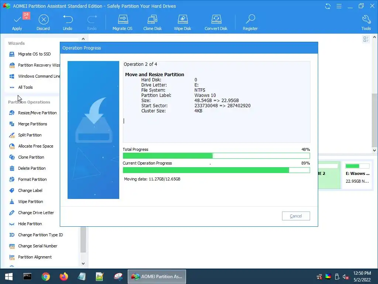This screenshot has width=378, height=284.
Task: Launch Firefox from taskbar
Action: coord(63,277)
